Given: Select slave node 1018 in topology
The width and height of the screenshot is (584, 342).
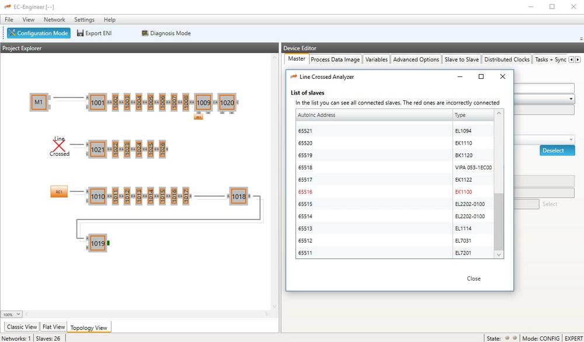Looking at the screenshot, I should [238, 197].
